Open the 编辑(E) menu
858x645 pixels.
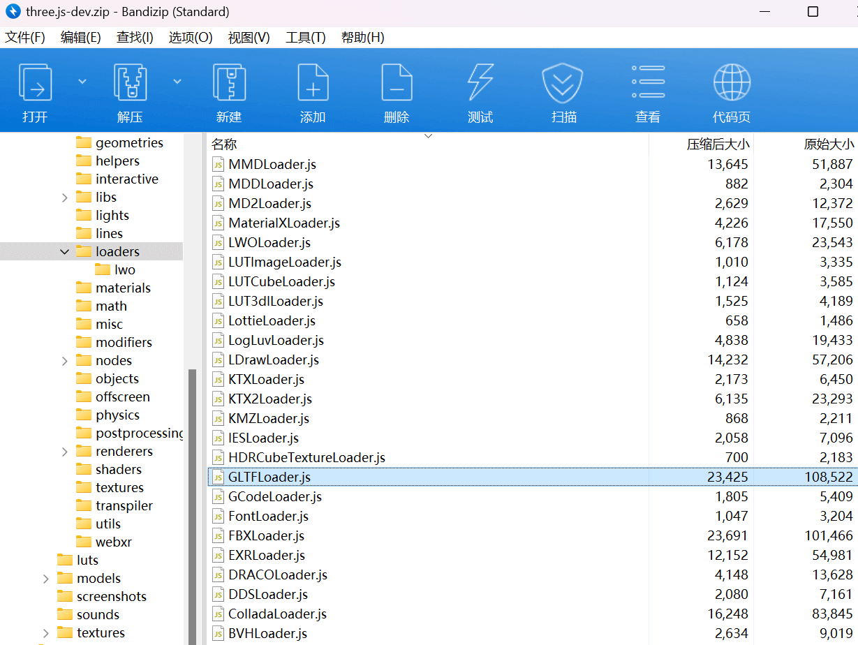(x=81, y=38)
